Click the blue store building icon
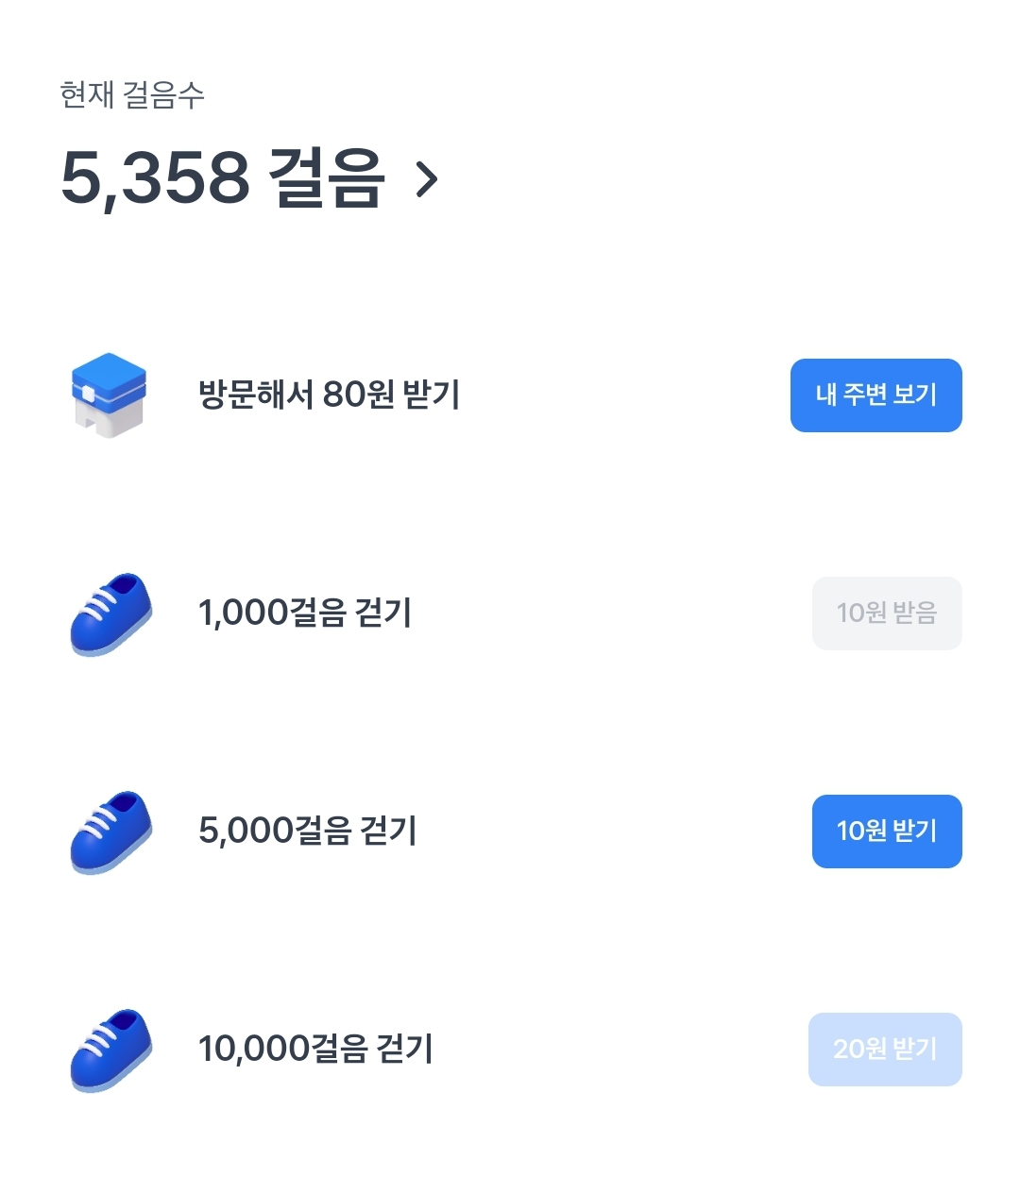The width and height of the screenshot is (1020, 1193). [x=109, y=395]
